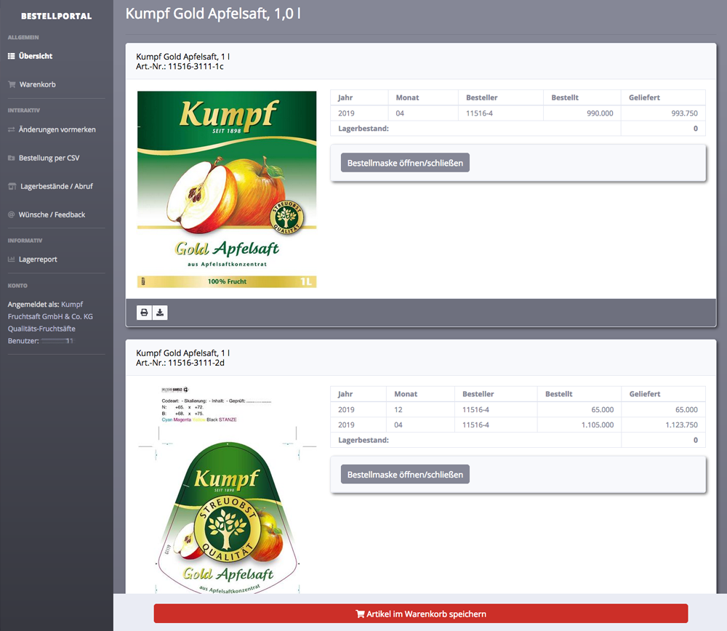Open Änderungen vormerken
The image size is (727, 631).
coord(57,130)
